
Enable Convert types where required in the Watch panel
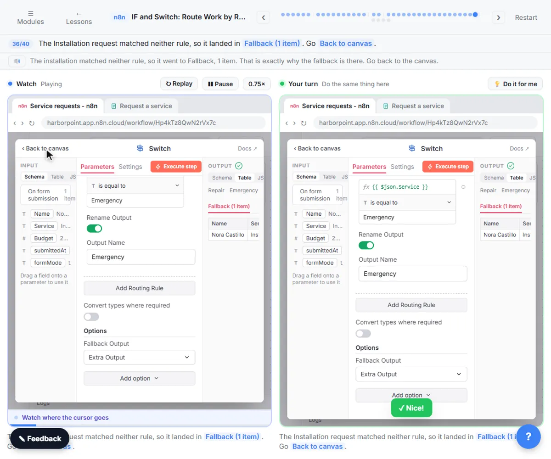(91, 317)
